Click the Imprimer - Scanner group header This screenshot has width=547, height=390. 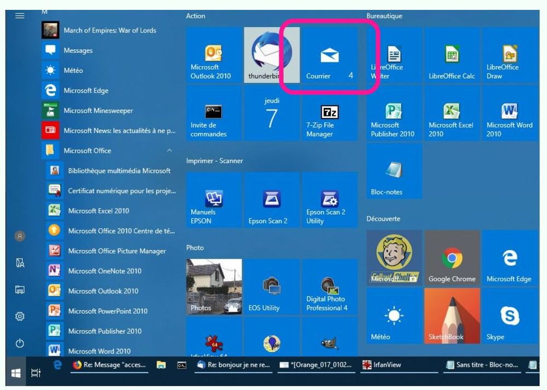coord(215,161)
